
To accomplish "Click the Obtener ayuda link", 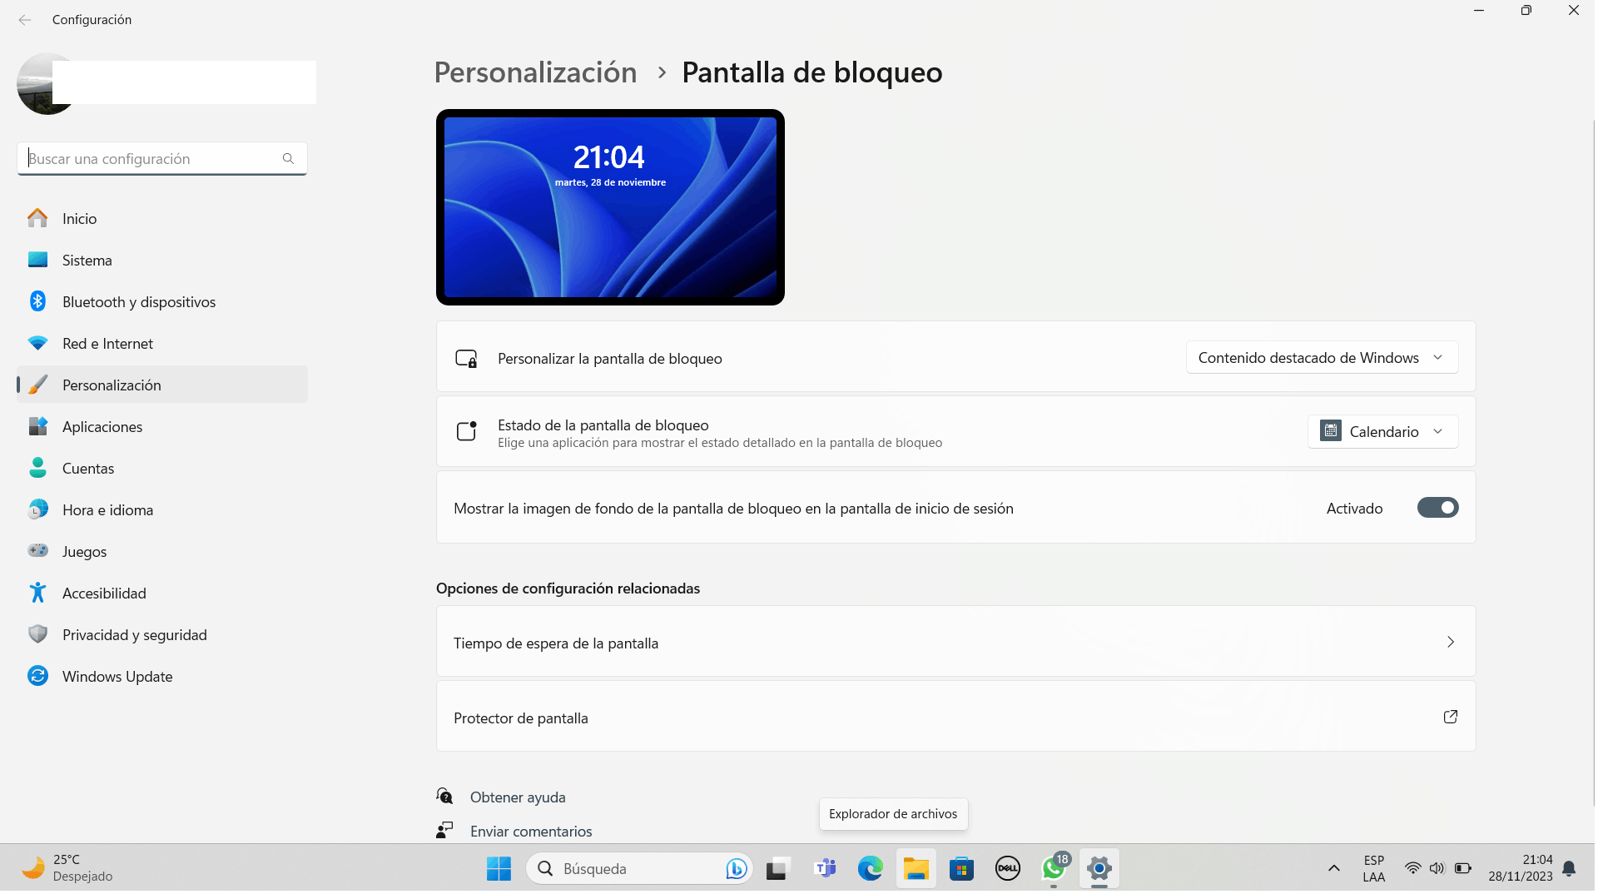I will (518, 797).
